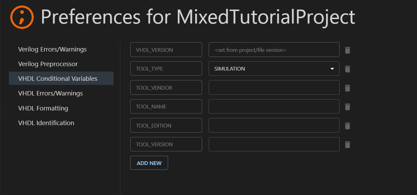Switch to VHDL Identification page
The height and width of the screenshot is (195, 417).
click(x=46, y=123)
